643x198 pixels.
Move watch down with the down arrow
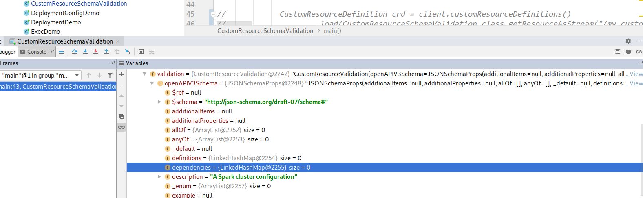pos(122,106)
